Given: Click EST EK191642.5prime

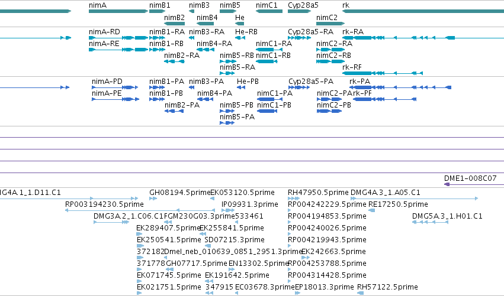Looking at the screenshot, I should pos(209,281).
